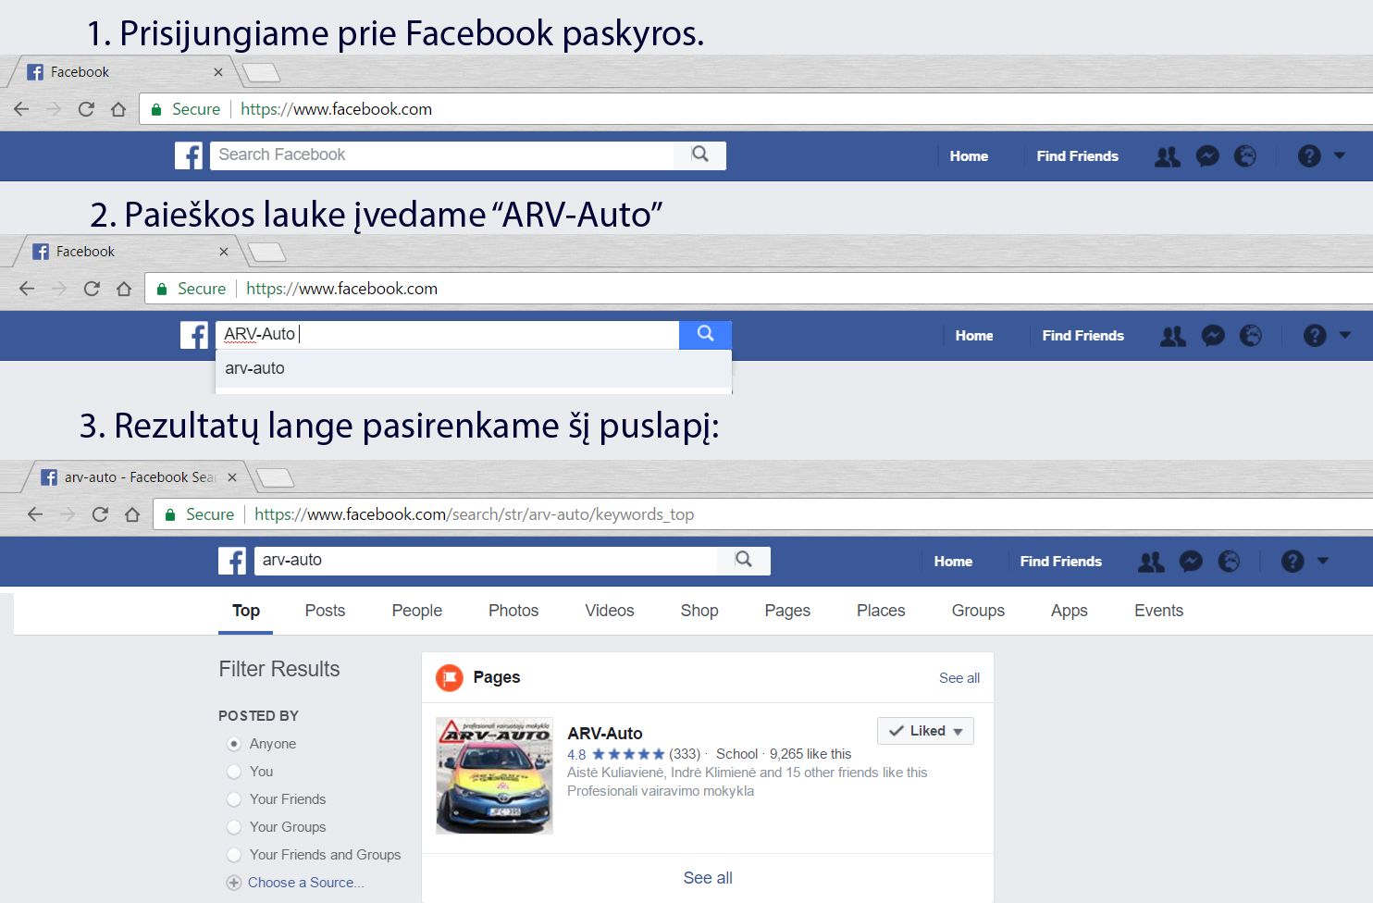Screen dimensions: 1373x903
Task: Select the You radio button
Action: coord(234,772)
